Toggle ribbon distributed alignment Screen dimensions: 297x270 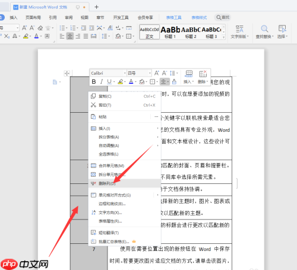(x=93, y=36)
